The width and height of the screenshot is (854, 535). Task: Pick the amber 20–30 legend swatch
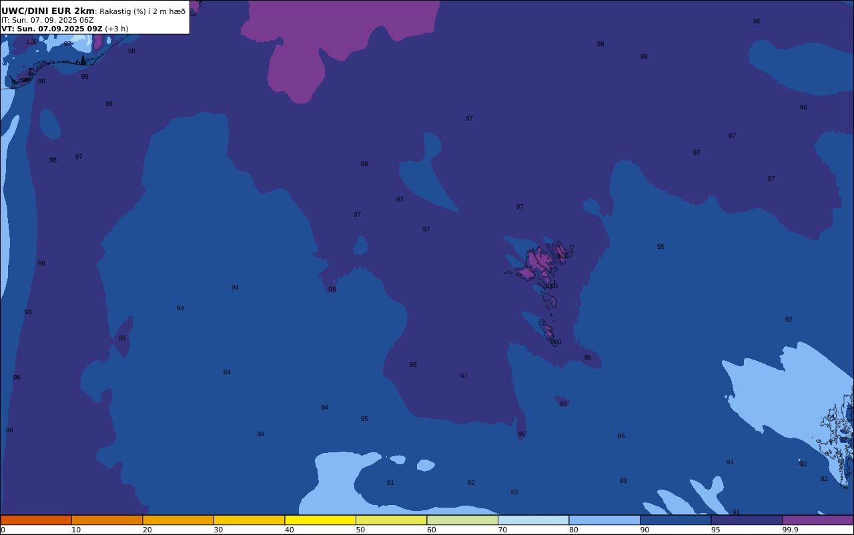pos(178,520)
